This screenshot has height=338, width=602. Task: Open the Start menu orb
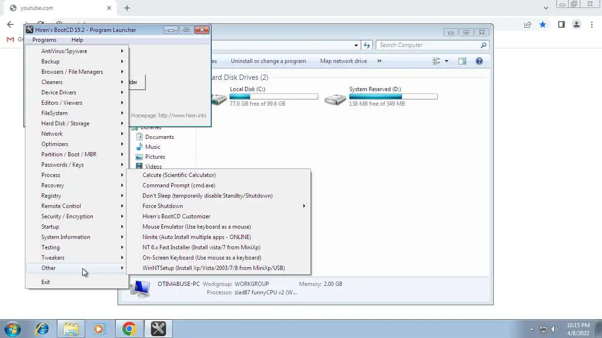pos(13,329)
